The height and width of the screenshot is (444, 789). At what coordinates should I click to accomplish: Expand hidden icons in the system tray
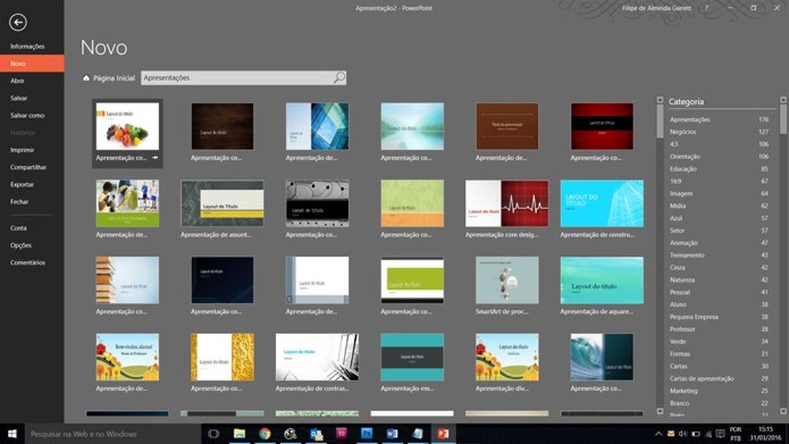point(658,433)
